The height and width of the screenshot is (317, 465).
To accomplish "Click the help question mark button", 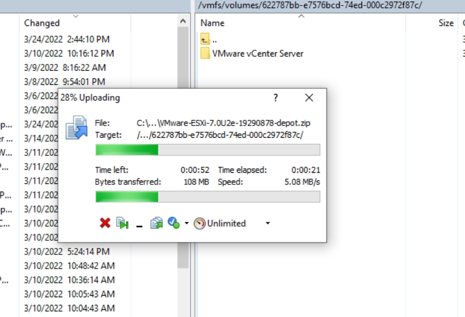I will pos(276,98).
